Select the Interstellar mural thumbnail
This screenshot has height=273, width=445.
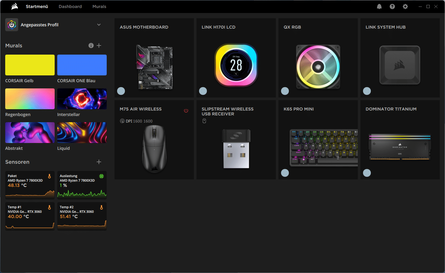click(82, 99)
